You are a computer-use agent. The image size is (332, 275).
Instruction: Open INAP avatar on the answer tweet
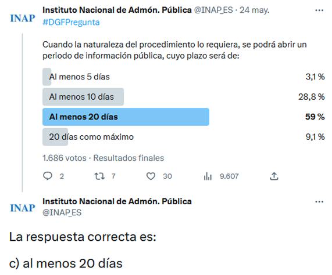[x=23, y=208]
